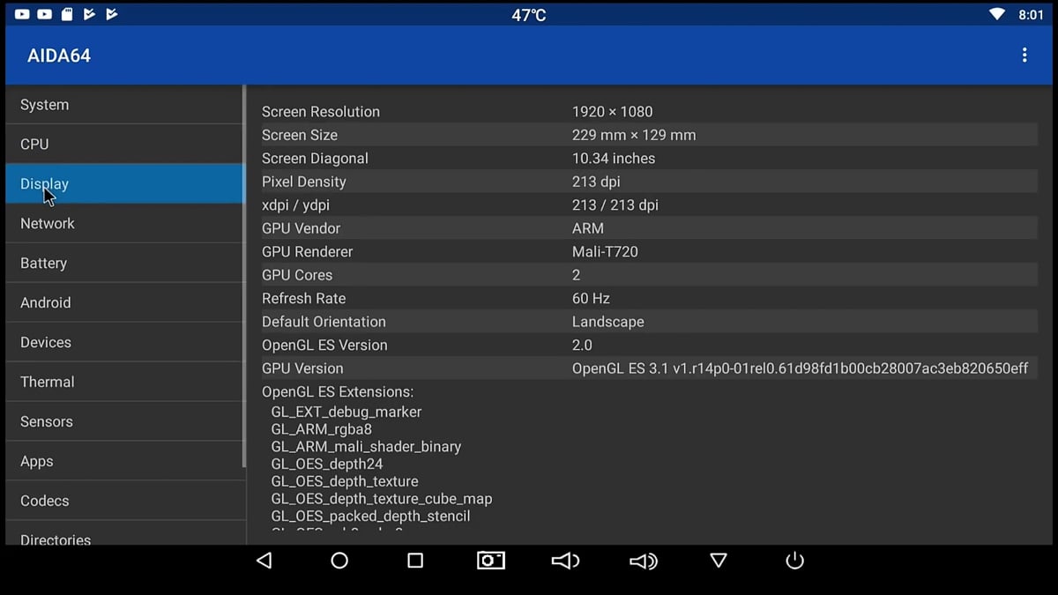Switch to the Sensors section
Viewport: 1058px width, 595px height.
pyautogui.click(x=124, y=421)
